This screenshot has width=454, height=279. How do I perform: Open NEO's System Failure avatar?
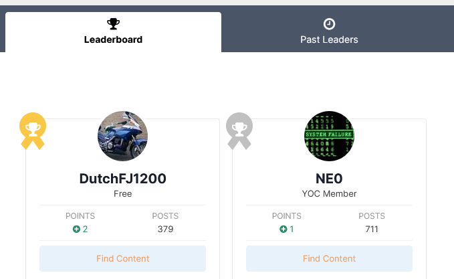pos(329,136)
